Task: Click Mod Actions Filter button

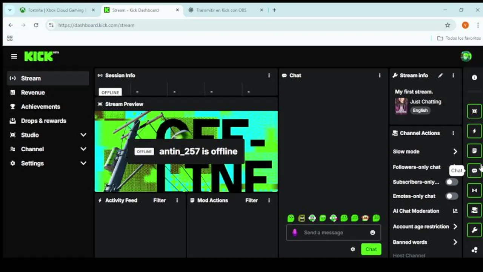Action: click(251, 200)
